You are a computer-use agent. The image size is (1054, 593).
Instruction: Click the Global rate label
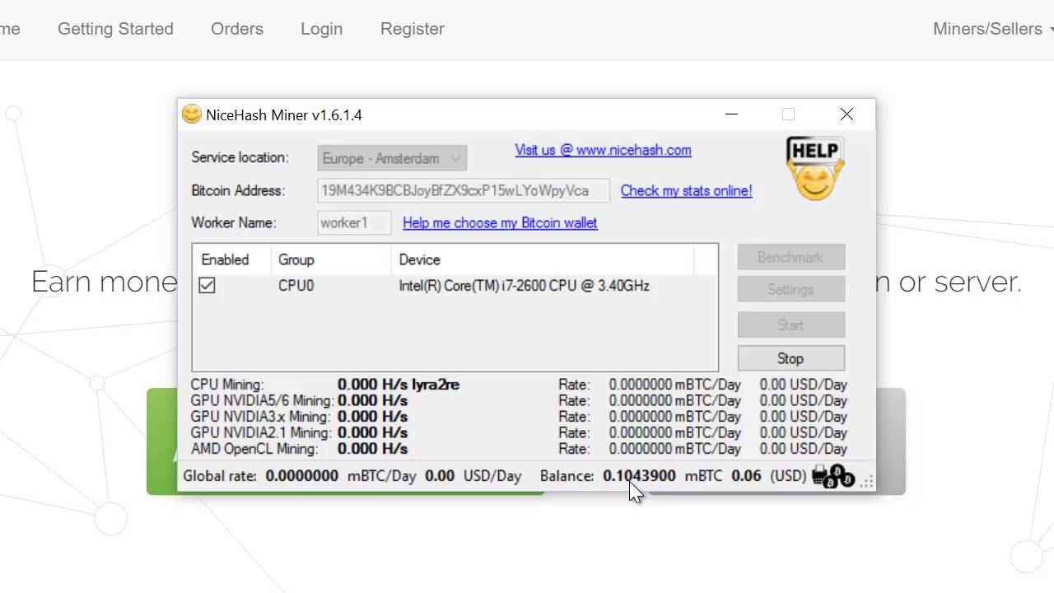tap(220, 476)
